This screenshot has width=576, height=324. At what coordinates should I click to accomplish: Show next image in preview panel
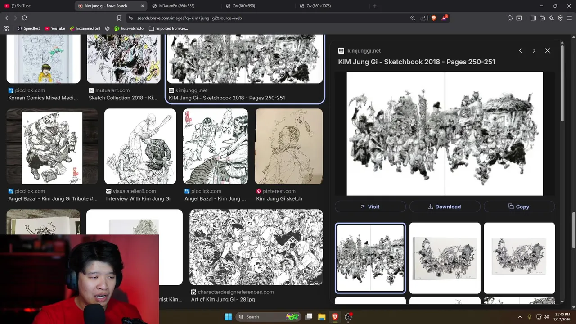[534, 51]
